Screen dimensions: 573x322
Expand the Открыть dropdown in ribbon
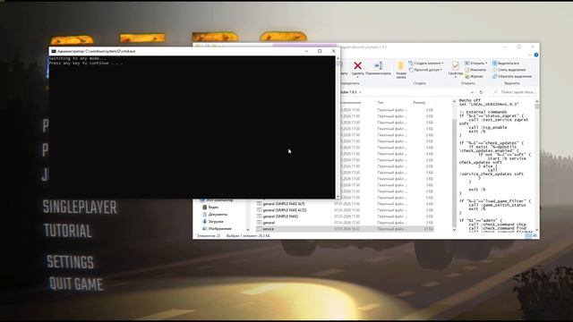pyautogui.click(x=475, y=64)
